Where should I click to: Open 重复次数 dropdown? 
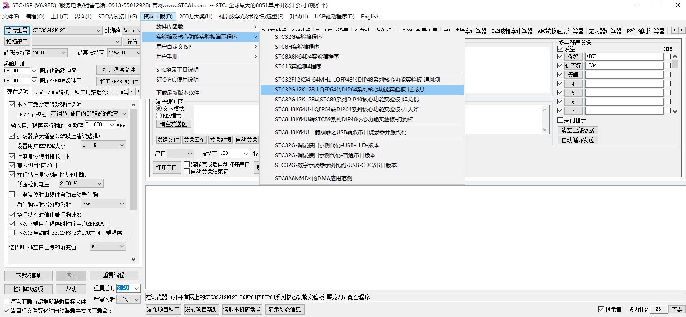pos(129,299)
